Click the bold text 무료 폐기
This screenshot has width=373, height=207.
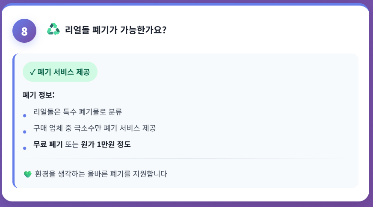(48, 145)
